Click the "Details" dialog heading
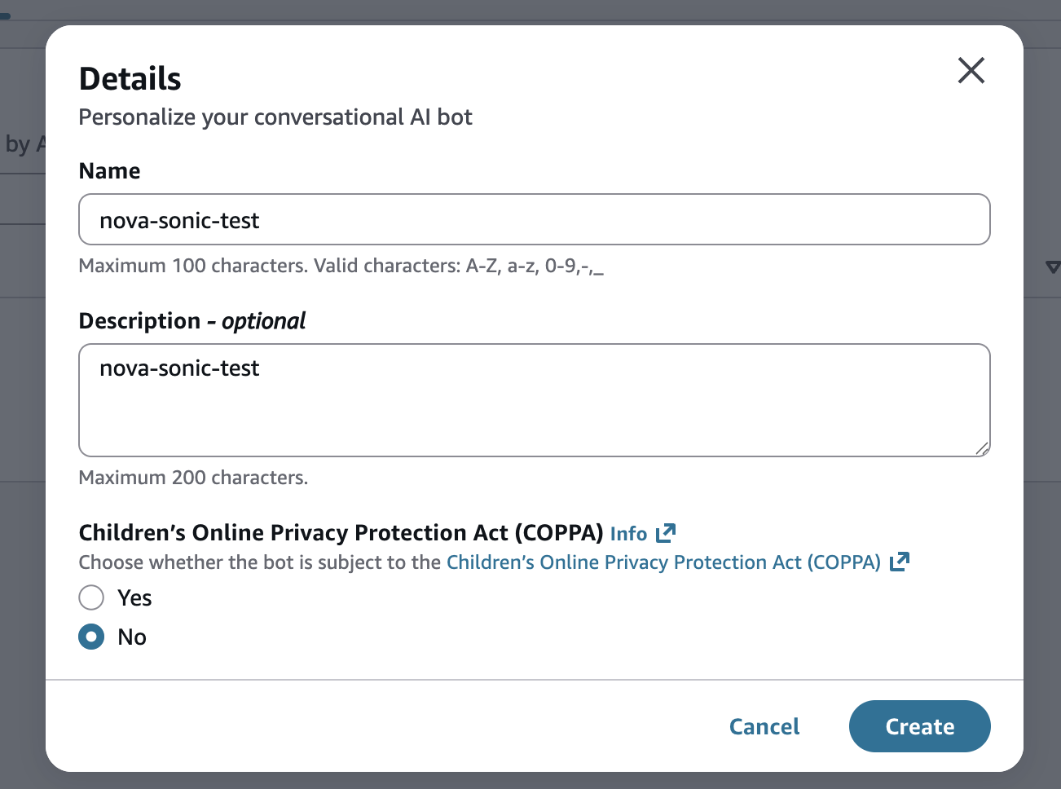This screenshot has height=789, width=1061. 130,79
